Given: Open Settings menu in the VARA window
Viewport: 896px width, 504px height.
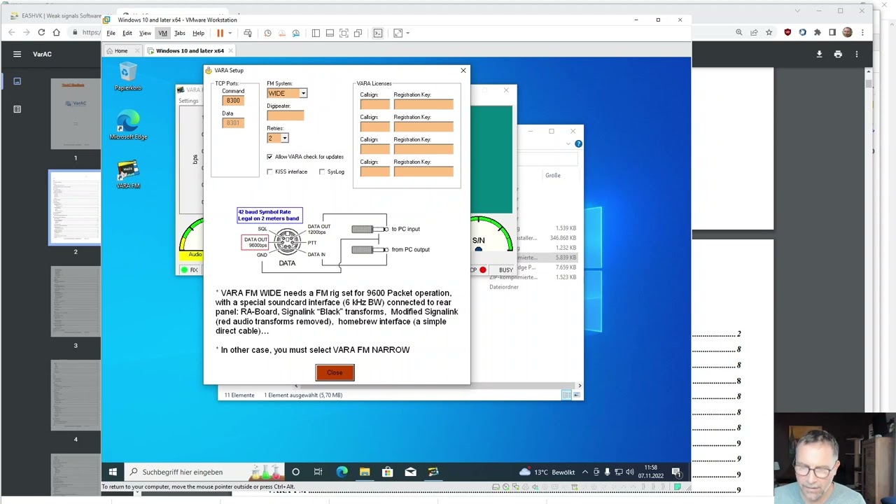Looking at the screenshot, I should click(188, 101).
